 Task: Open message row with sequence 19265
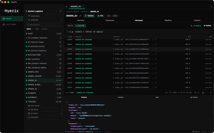[139, 49]
